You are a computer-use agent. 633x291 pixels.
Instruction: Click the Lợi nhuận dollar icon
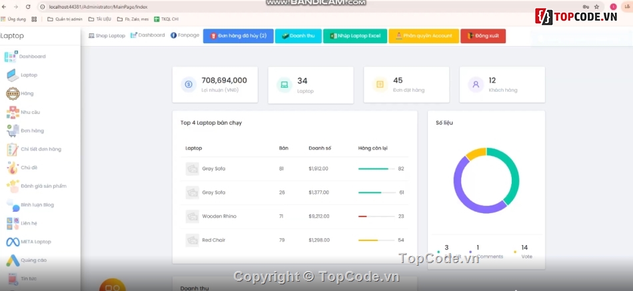tap(189, 85)
